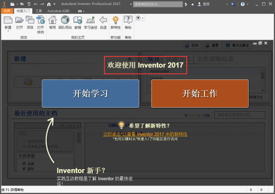
Task: Click the help search input field
Action: (x=158, y=4)
